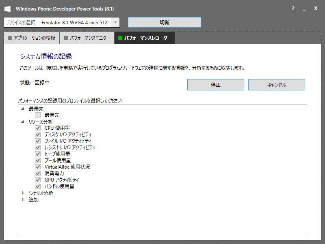Click the Windows Phone Developer Power Tools title
Screen dimensions: 325x244
tap(65, 9)
